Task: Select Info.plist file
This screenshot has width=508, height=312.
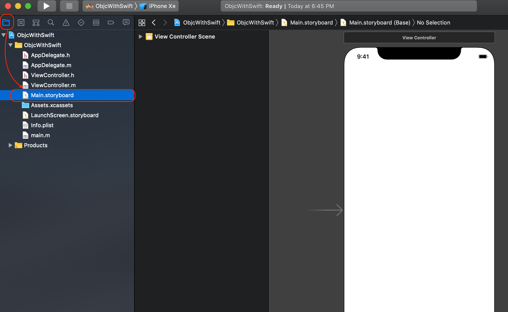Action: pyautogui.click(x=42, y=125)
